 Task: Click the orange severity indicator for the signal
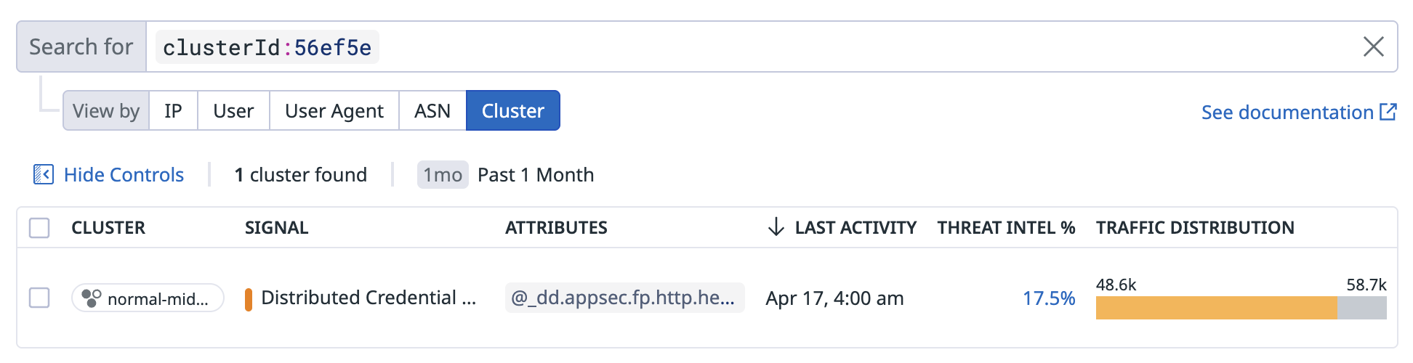[x=249, y=299]
